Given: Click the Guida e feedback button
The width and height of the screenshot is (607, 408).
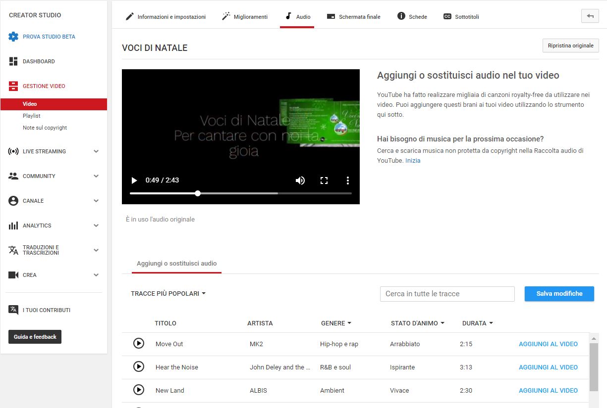Looking at the screenshot, I should [35, 337].
